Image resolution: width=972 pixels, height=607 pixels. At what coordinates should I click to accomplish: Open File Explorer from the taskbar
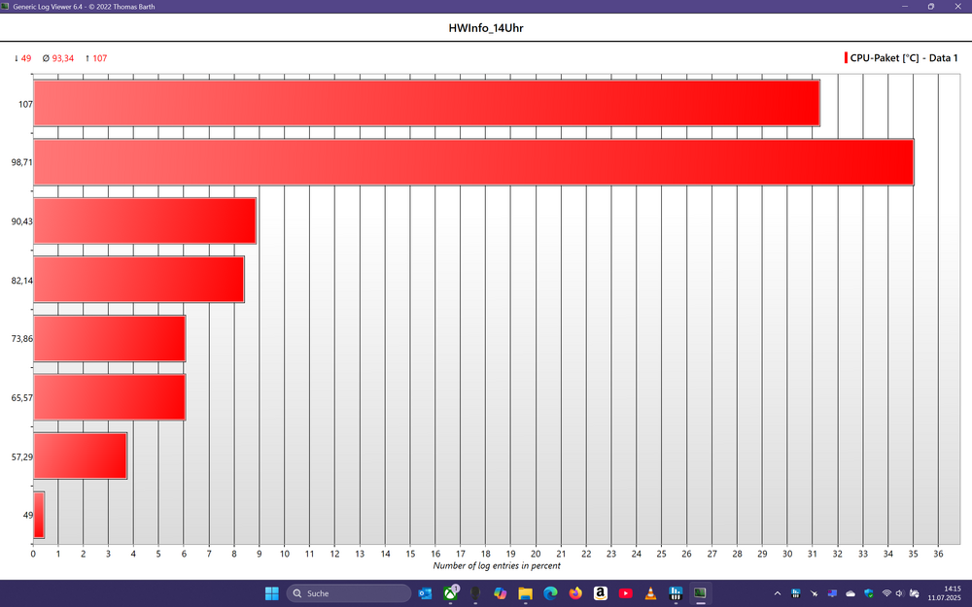tap(525, 593)
